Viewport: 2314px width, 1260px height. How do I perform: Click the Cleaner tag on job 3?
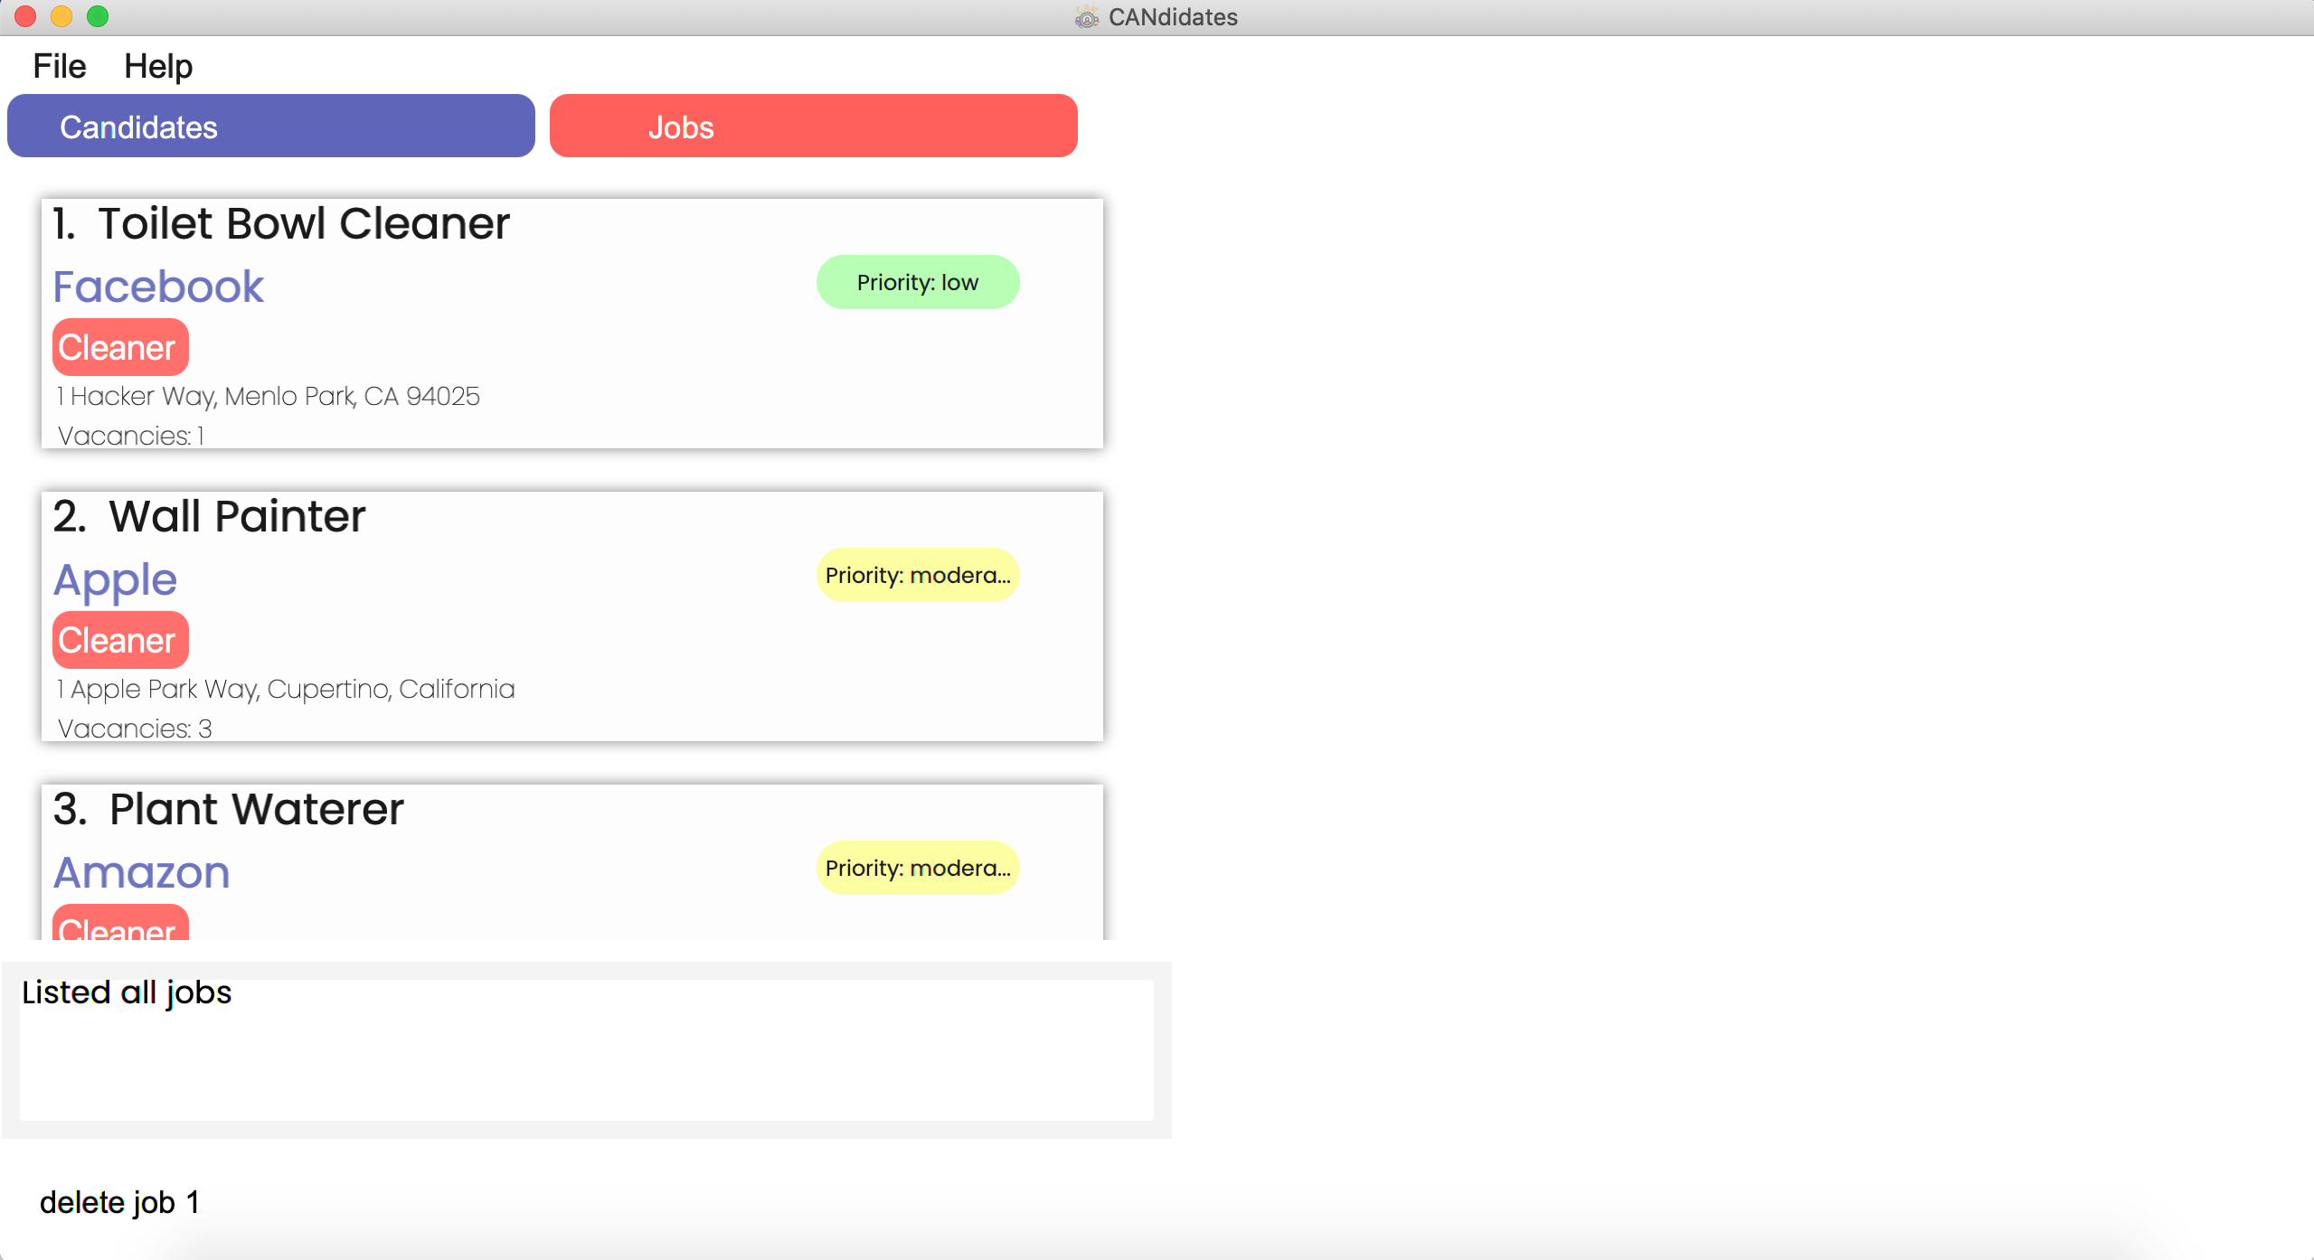coord(118,928)
